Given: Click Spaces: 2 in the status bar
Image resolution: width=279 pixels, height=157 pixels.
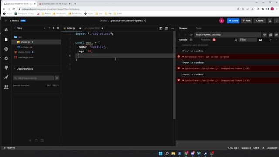Looking at the screenshot, I should tap(246, 148).
